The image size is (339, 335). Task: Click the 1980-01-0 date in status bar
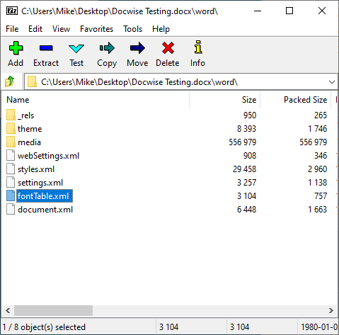[x=319, y=327]
